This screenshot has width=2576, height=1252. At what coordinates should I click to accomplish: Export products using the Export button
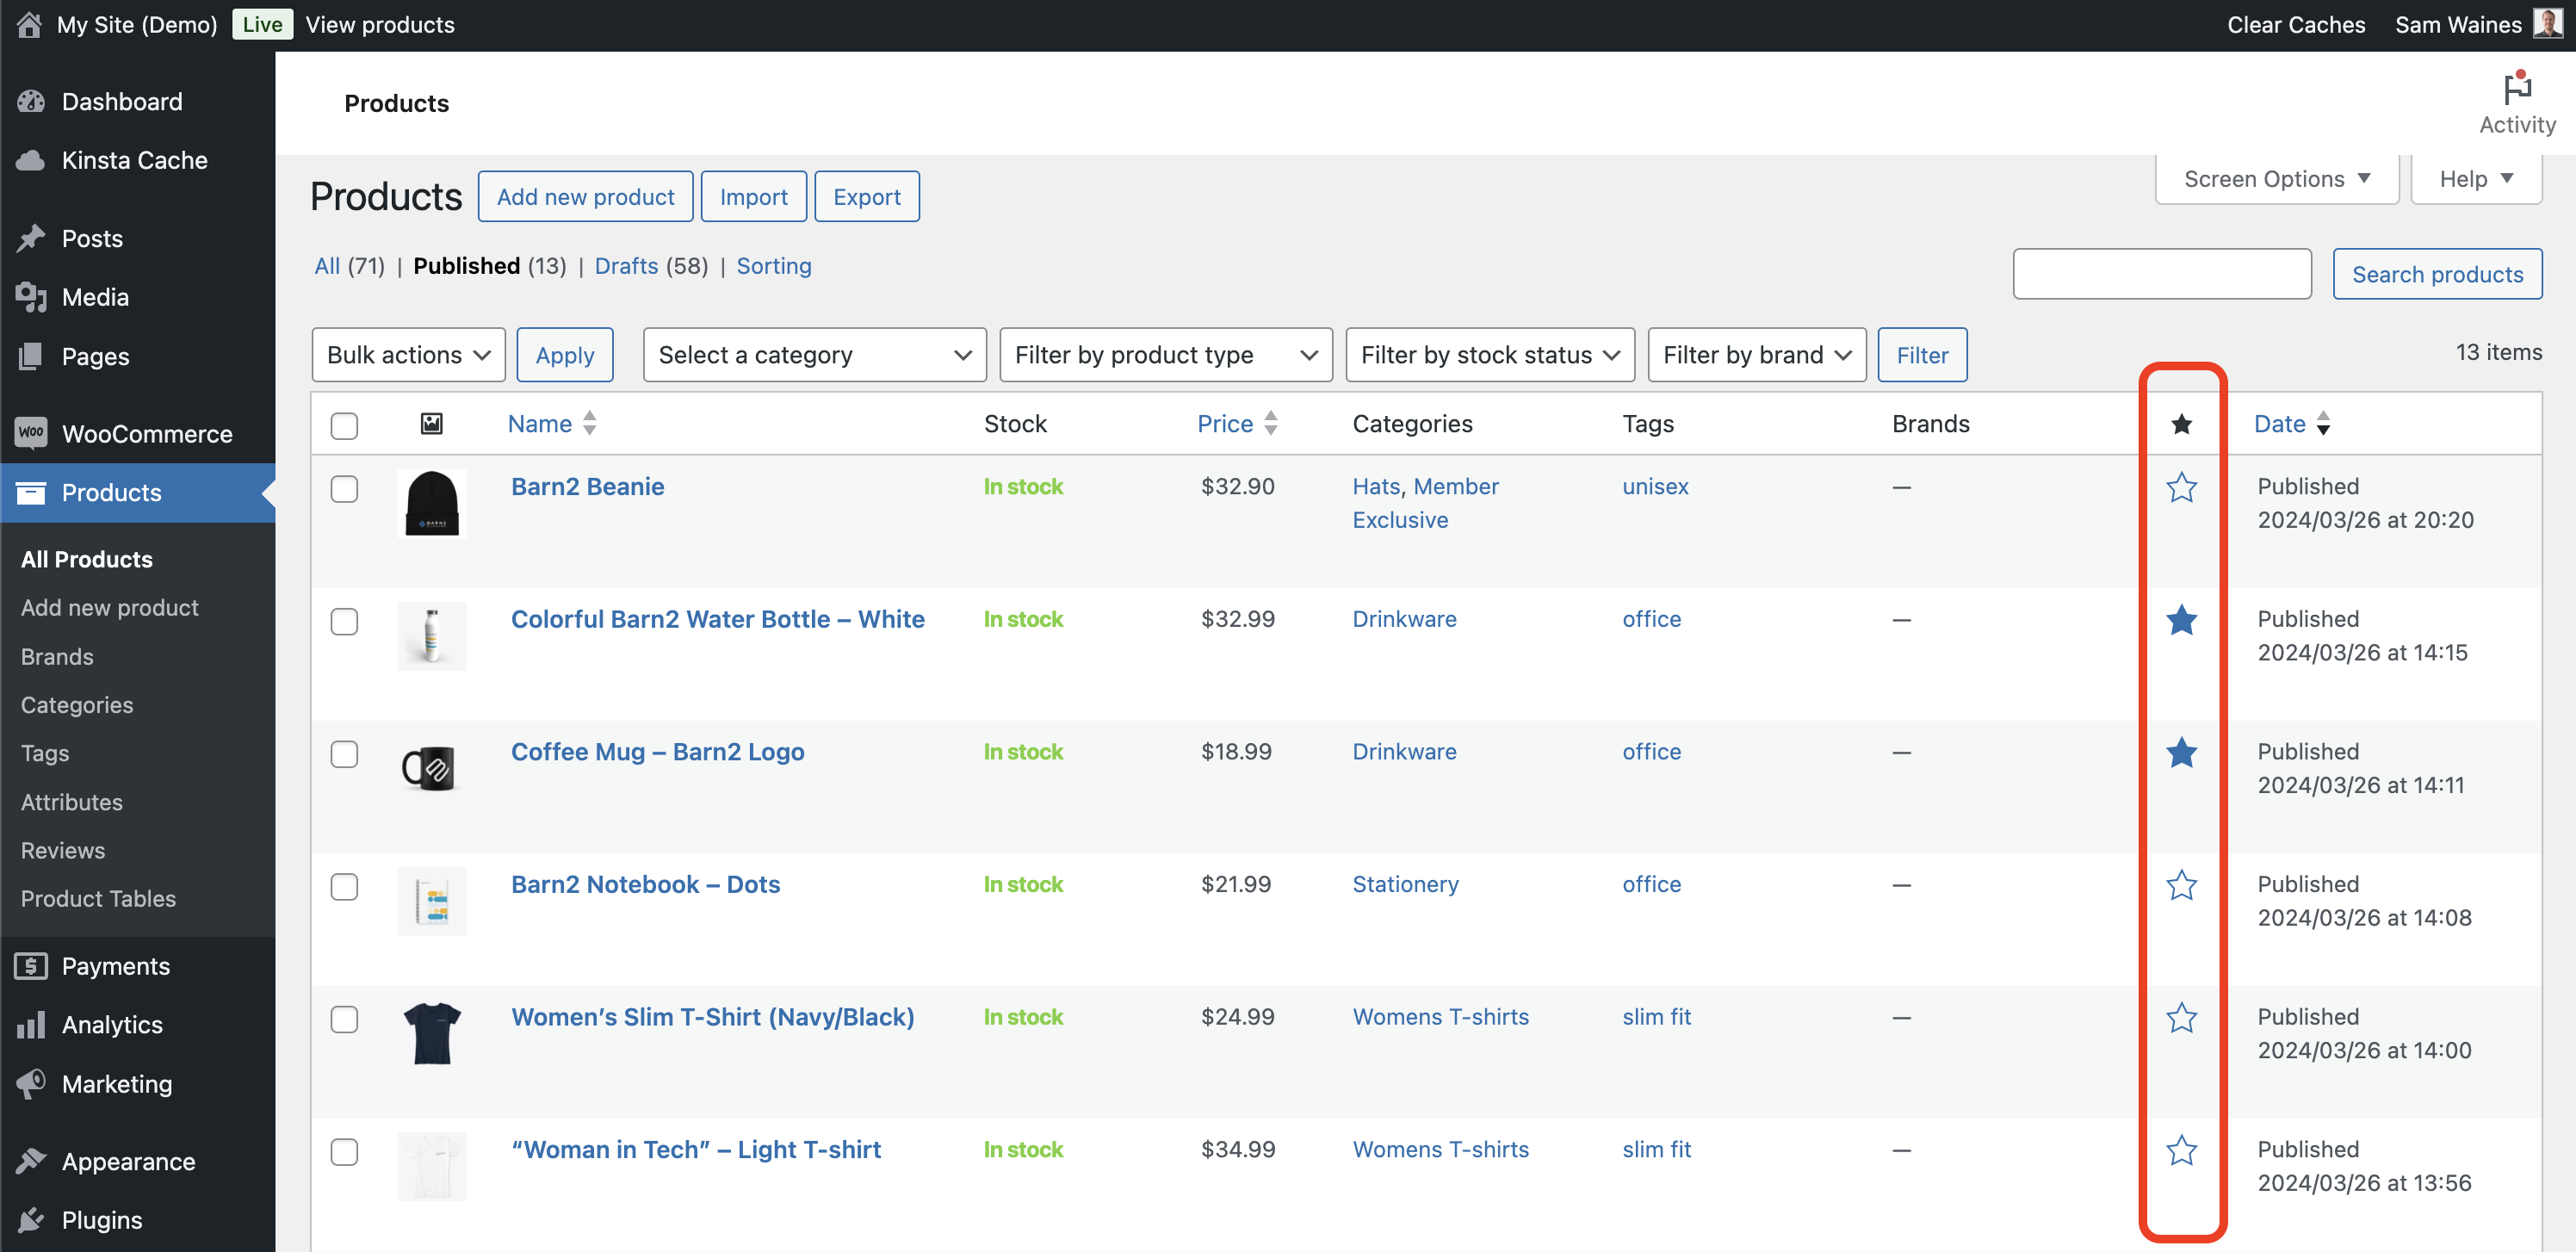click(866, 196)
